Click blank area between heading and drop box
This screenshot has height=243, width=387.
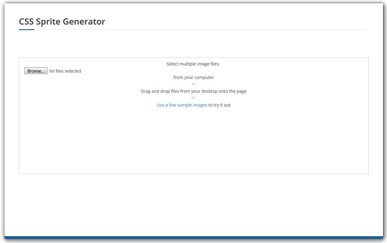193,44
